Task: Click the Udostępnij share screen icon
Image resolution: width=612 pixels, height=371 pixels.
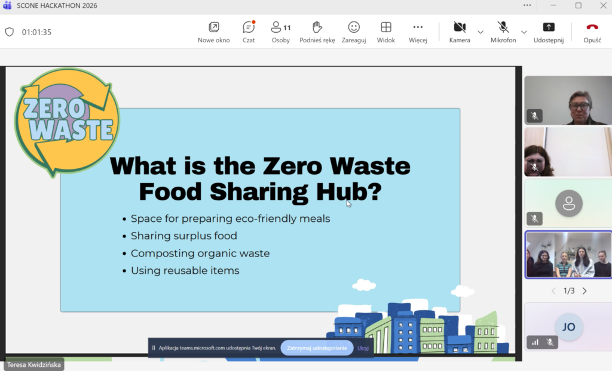Action: 548,32
